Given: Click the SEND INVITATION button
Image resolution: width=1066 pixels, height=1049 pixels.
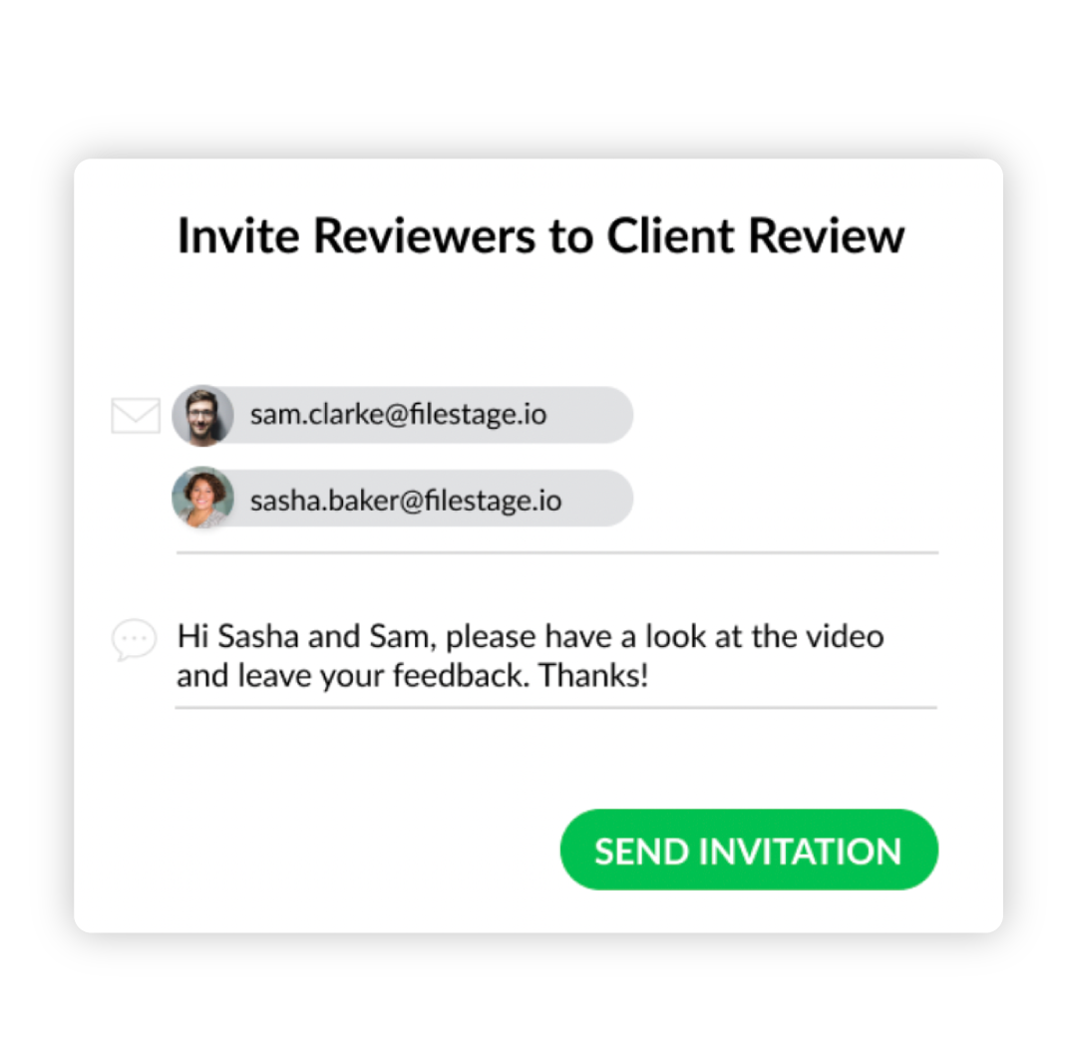Looking at the screenshot, I should pos(749,850).
